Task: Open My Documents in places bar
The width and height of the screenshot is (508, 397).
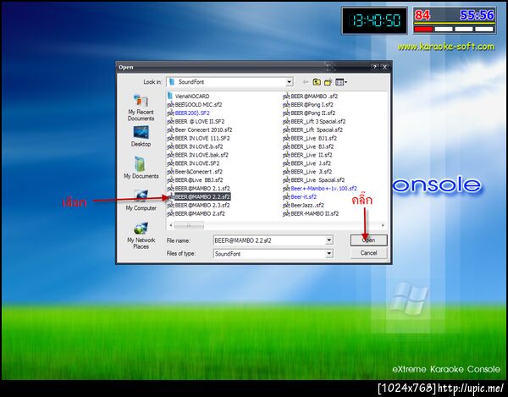Action: (x=141, y=168)
